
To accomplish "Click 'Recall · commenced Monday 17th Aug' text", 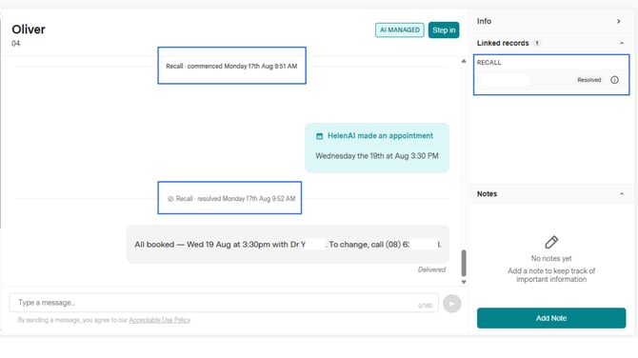I will click(231, 66).
